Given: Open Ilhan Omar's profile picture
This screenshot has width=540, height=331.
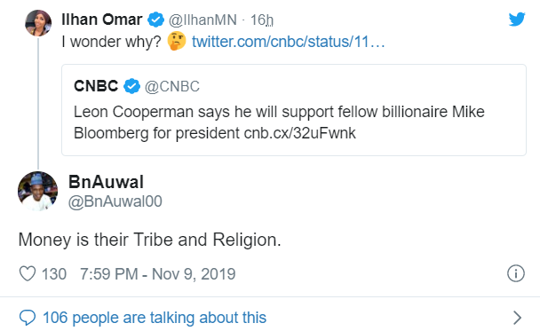Looking at the screenshot, I should point(38,23).
